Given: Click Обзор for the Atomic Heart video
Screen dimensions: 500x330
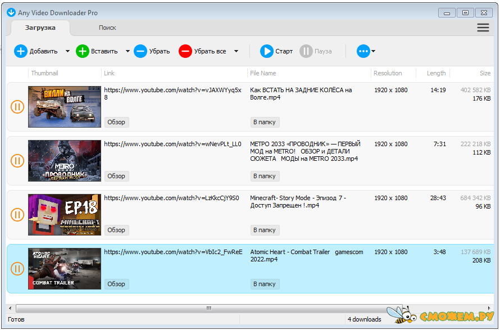Looking at the screenshot, I should coord(117,284).
